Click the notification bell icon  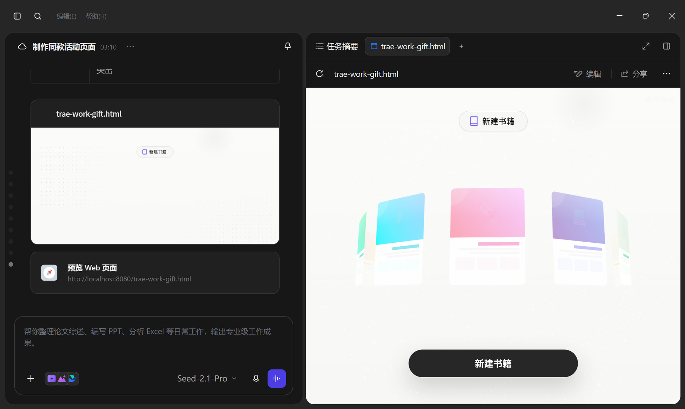[288, 46]
